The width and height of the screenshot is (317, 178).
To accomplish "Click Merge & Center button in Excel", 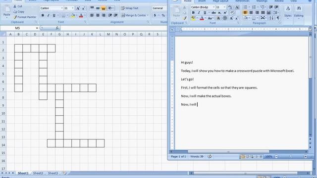I will tap(133, 15).
